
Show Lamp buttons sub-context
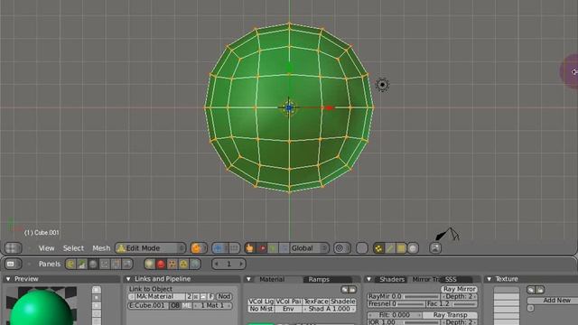point(150,264)
